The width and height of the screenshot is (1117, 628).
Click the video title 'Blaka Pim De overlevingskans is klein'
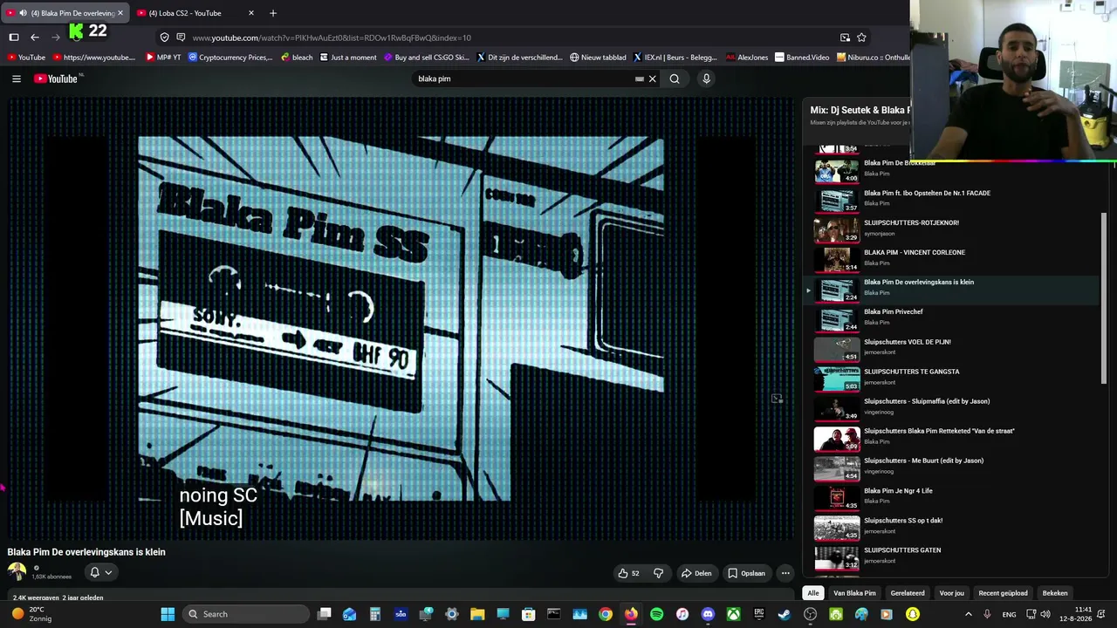click(x=86, y=552)
